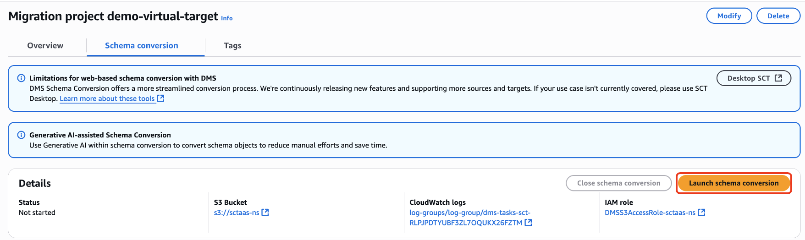This screenshot has width=805, height=240.
Task: Open the DMSS3AccessRole-sctaas-ns IAM role link
Action: pos(650,213)
